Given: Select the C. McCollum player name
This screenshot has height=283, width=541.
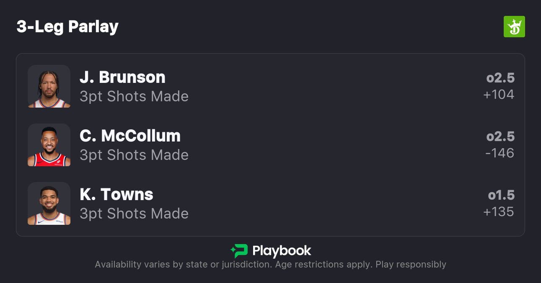Looking at the screenshot, I should [x=130, y=136].
